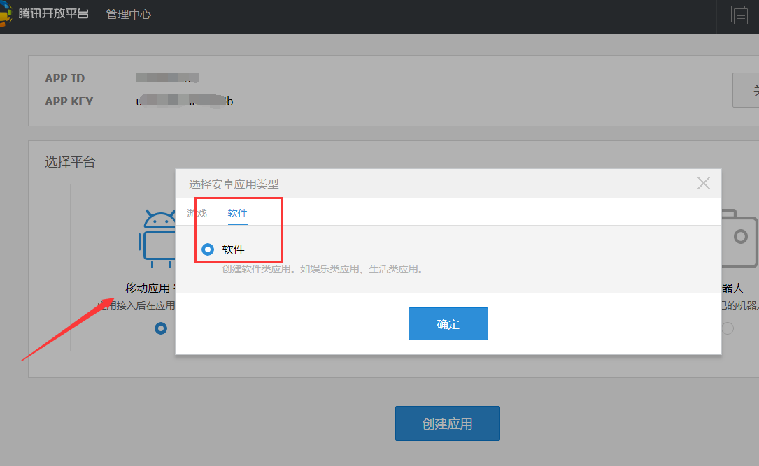Select the 软件 radio button in dialog
The image size is (759, 466).
coord(208,249)
